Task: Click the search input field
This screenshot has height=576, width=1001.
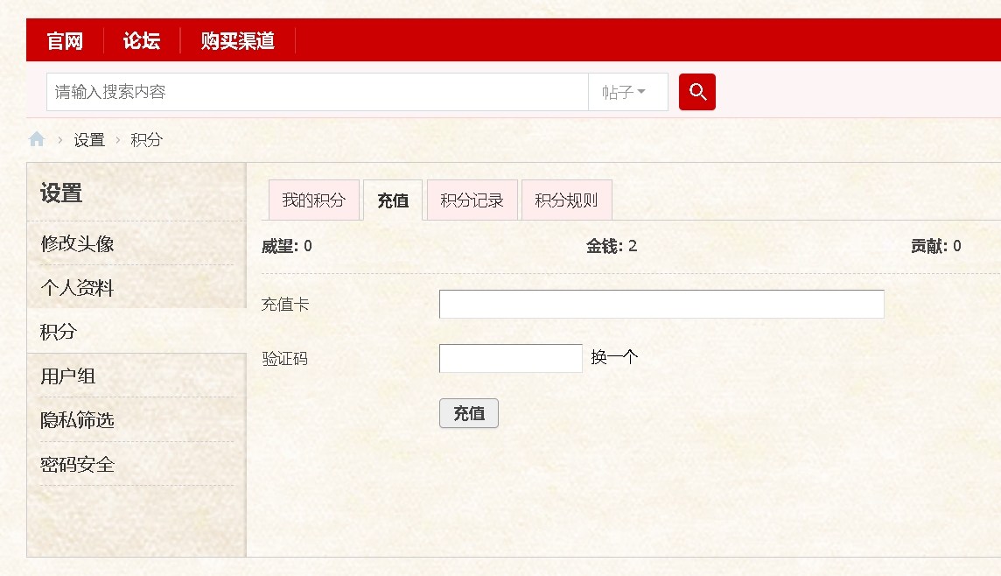Action: point(317,92)
